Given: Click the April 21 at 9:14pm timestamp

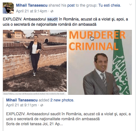Looking at the screenshot, I should coord(32,11).
